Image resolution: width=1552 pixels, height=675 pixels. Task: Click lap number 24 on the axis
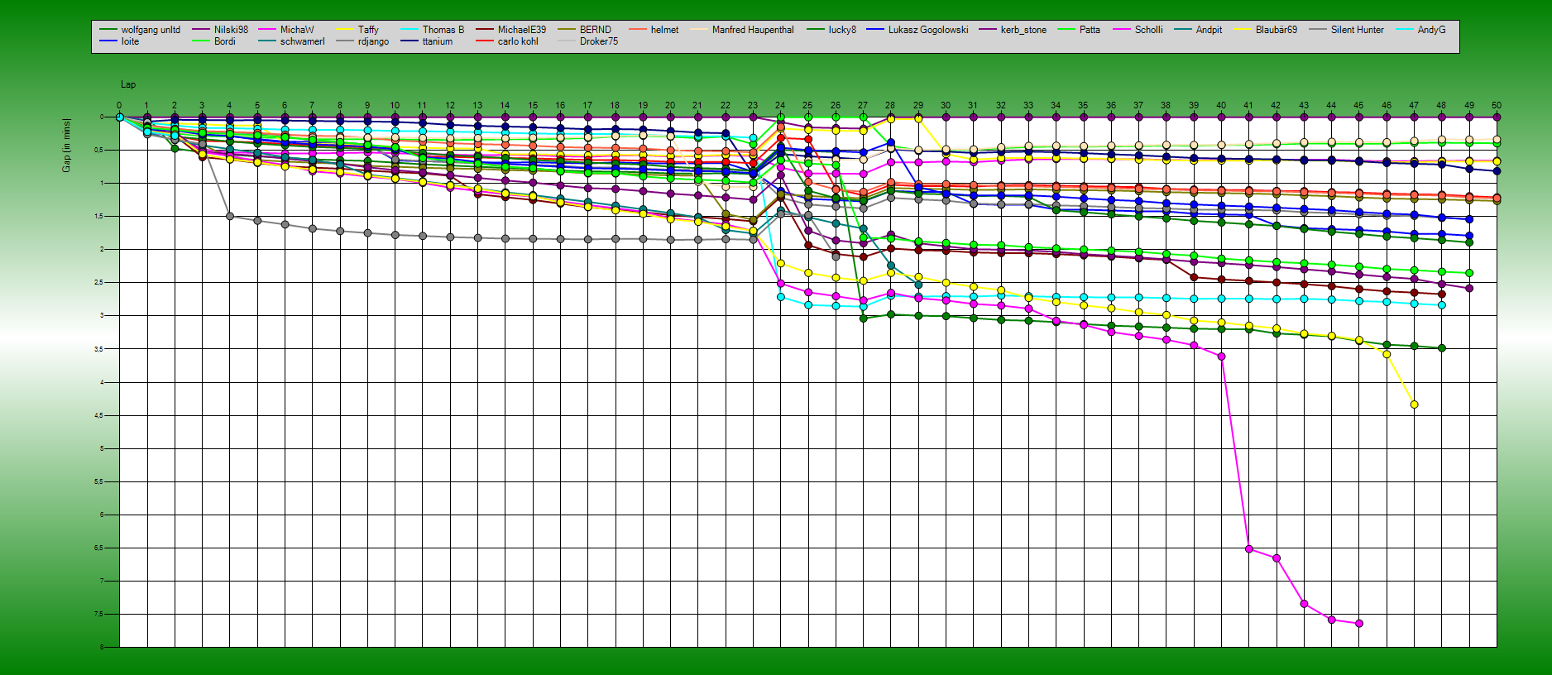pos(780,106)
